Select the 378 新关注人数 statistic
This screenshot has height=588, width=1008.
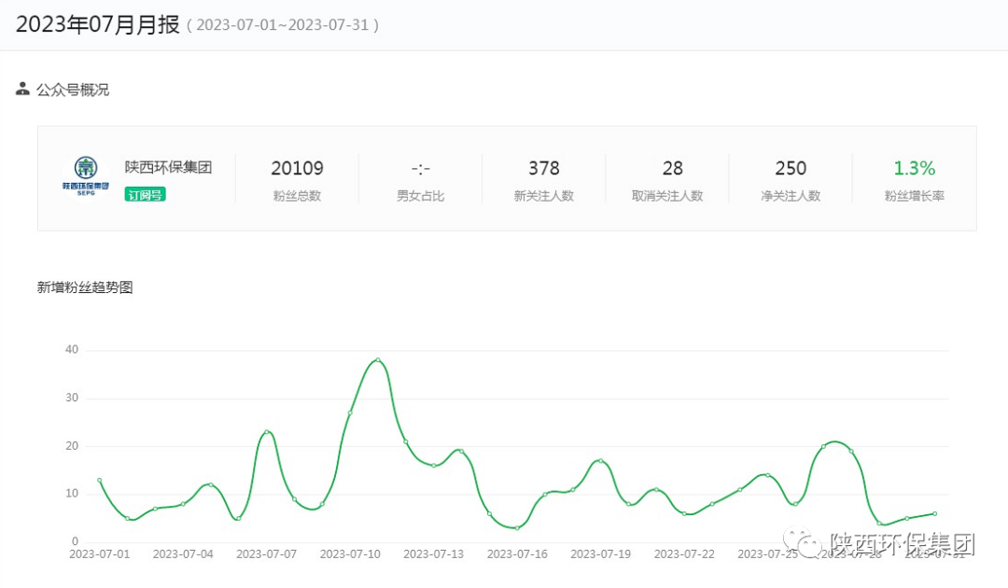[543, 168]
